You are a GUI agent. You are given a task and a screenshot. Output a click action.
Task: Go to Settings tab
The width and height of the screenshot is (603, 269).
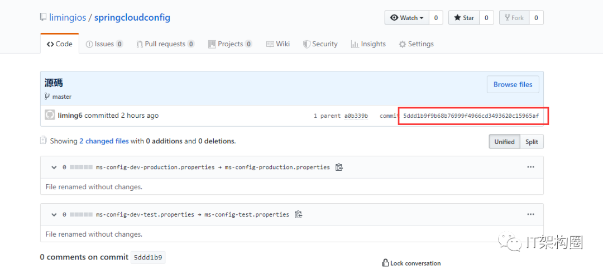[416, 44]
